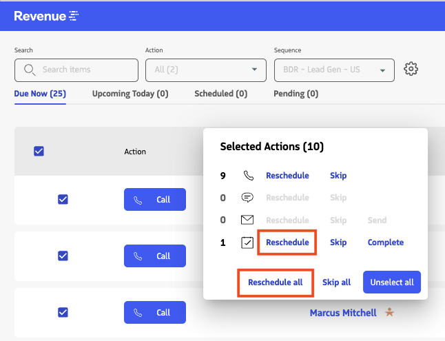Click Unselect all button

(x=392, y=282)
